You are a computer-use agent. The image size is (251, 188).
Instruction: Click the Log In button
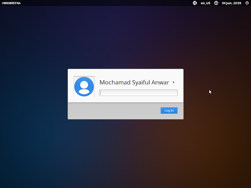[x=169, y=110]
